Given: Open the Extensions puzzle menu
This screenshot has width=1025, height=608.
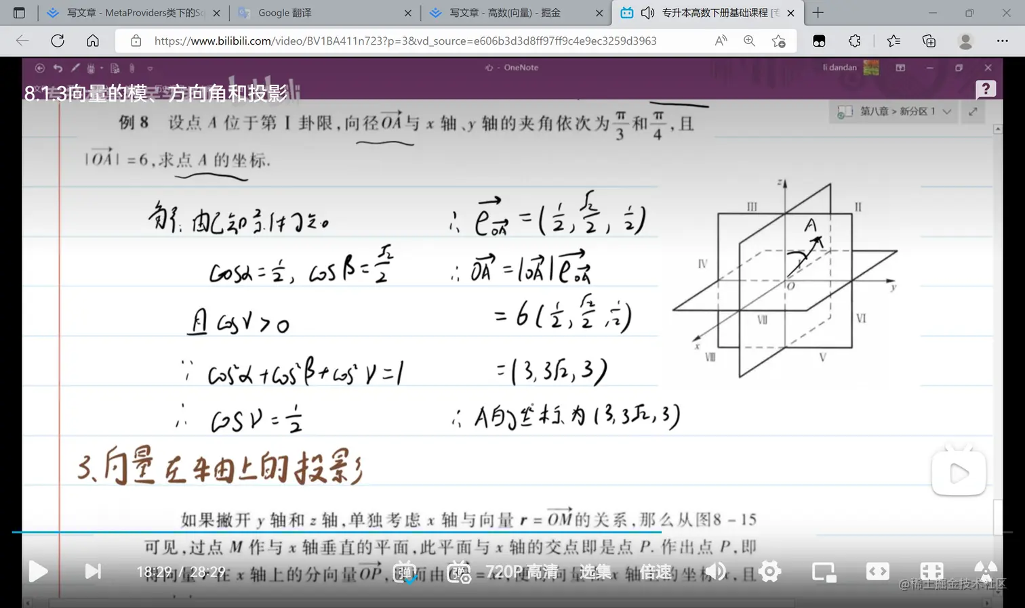Looking at the screenshot, I should click(855, 41).
